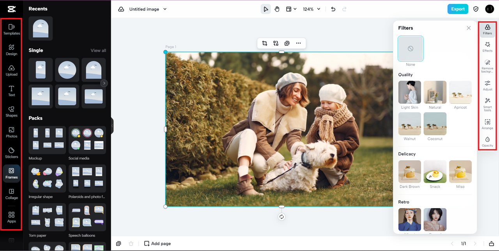Click the rotate handle below the image

pyautogui.click(x=281, y=217)
